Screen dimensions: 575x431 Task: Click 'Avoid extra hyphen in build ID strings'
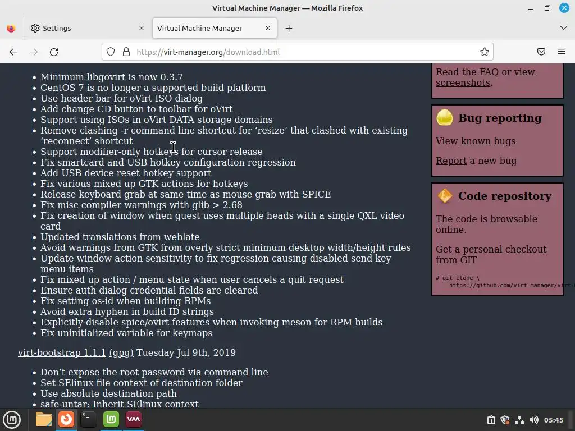[127, 312]
